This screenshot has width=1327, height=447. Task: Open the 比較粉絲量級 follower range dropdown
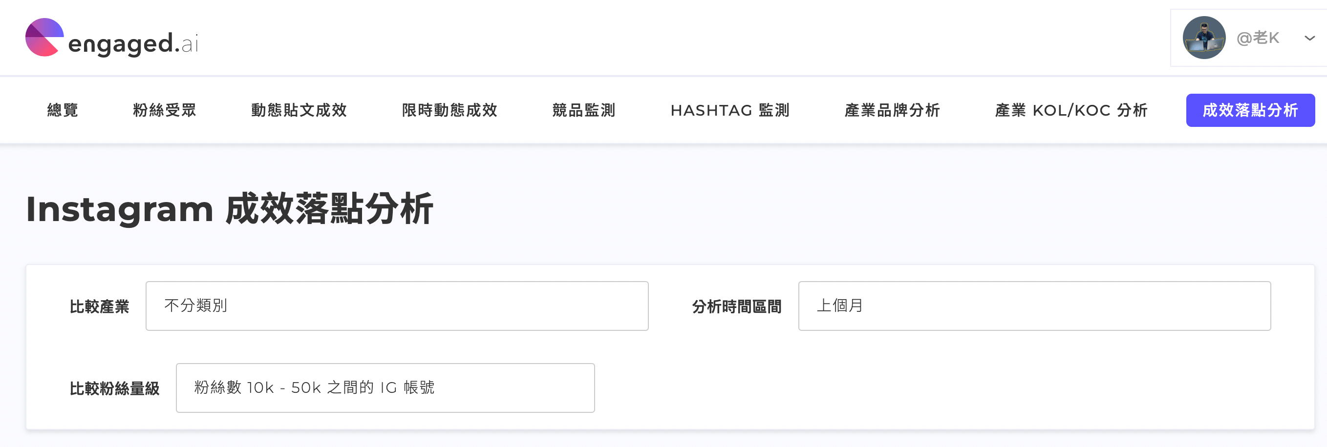click(385, 388)
